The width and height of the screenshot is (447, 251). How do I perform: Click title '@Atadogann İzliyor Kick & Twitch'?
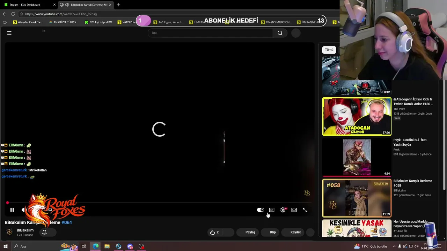pos(413,101)
